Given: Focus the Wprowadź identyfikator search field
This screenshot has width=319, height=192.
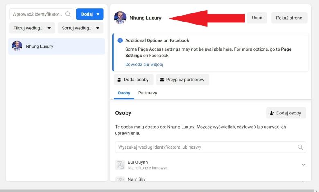Looking at the screenshot, I should tap(41, 14).
